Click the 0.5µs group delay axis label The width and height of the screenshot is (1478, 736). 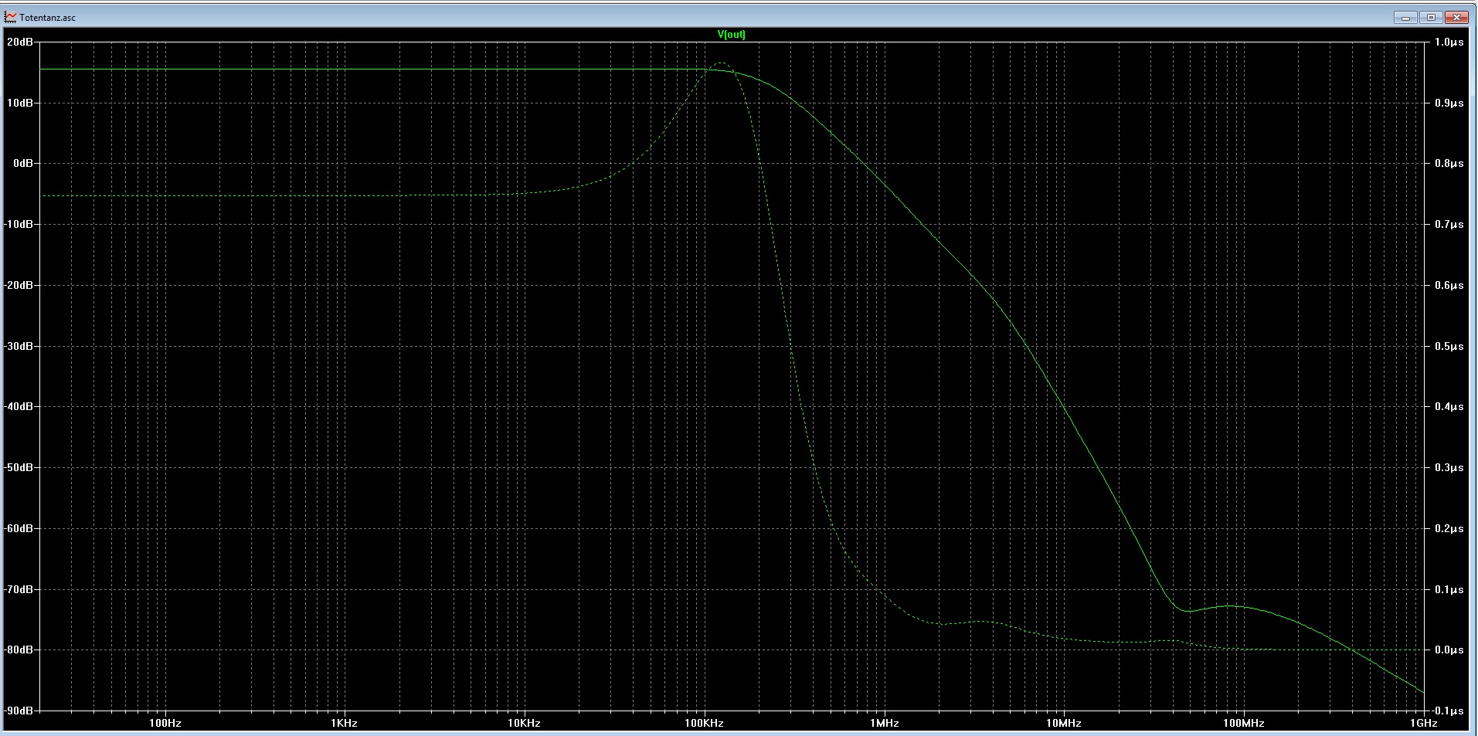point(1449,346)
